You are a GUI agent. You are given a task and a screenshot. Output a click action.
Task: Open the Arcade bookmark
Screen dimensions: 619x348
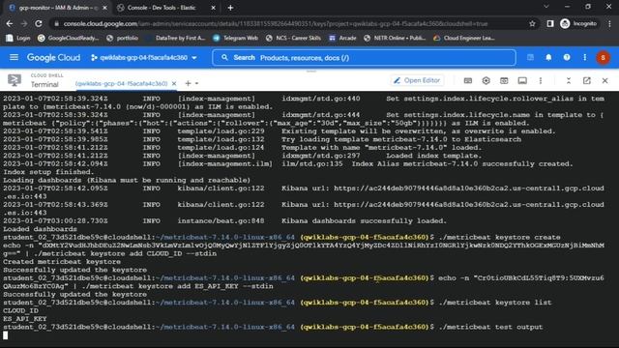(342, 38)
